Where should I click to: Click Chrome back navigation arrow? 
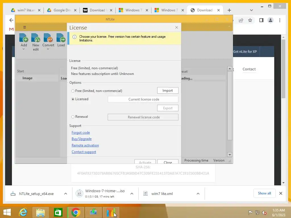(11, 20)
